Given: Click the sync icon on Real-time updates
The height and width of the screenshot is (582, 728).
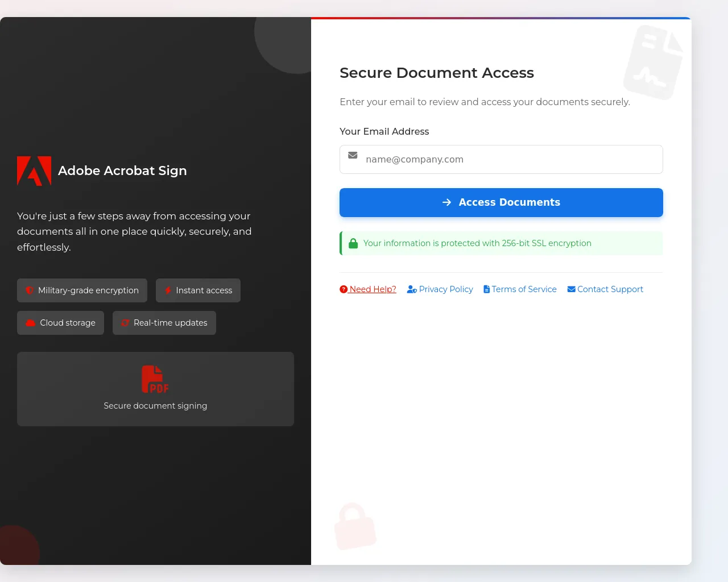Looking at the screenshot, I should [125, 323].
